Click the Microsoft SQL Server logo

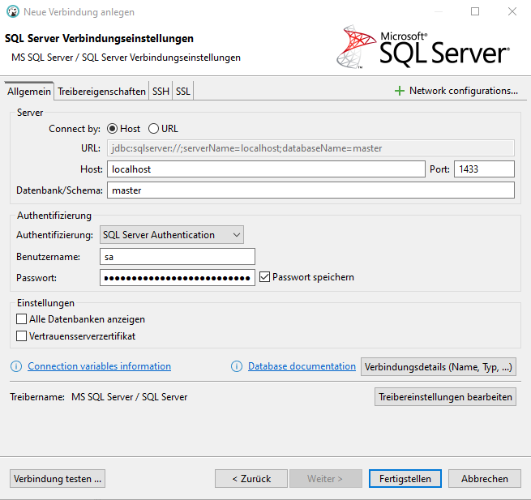(x=422, y=47)
